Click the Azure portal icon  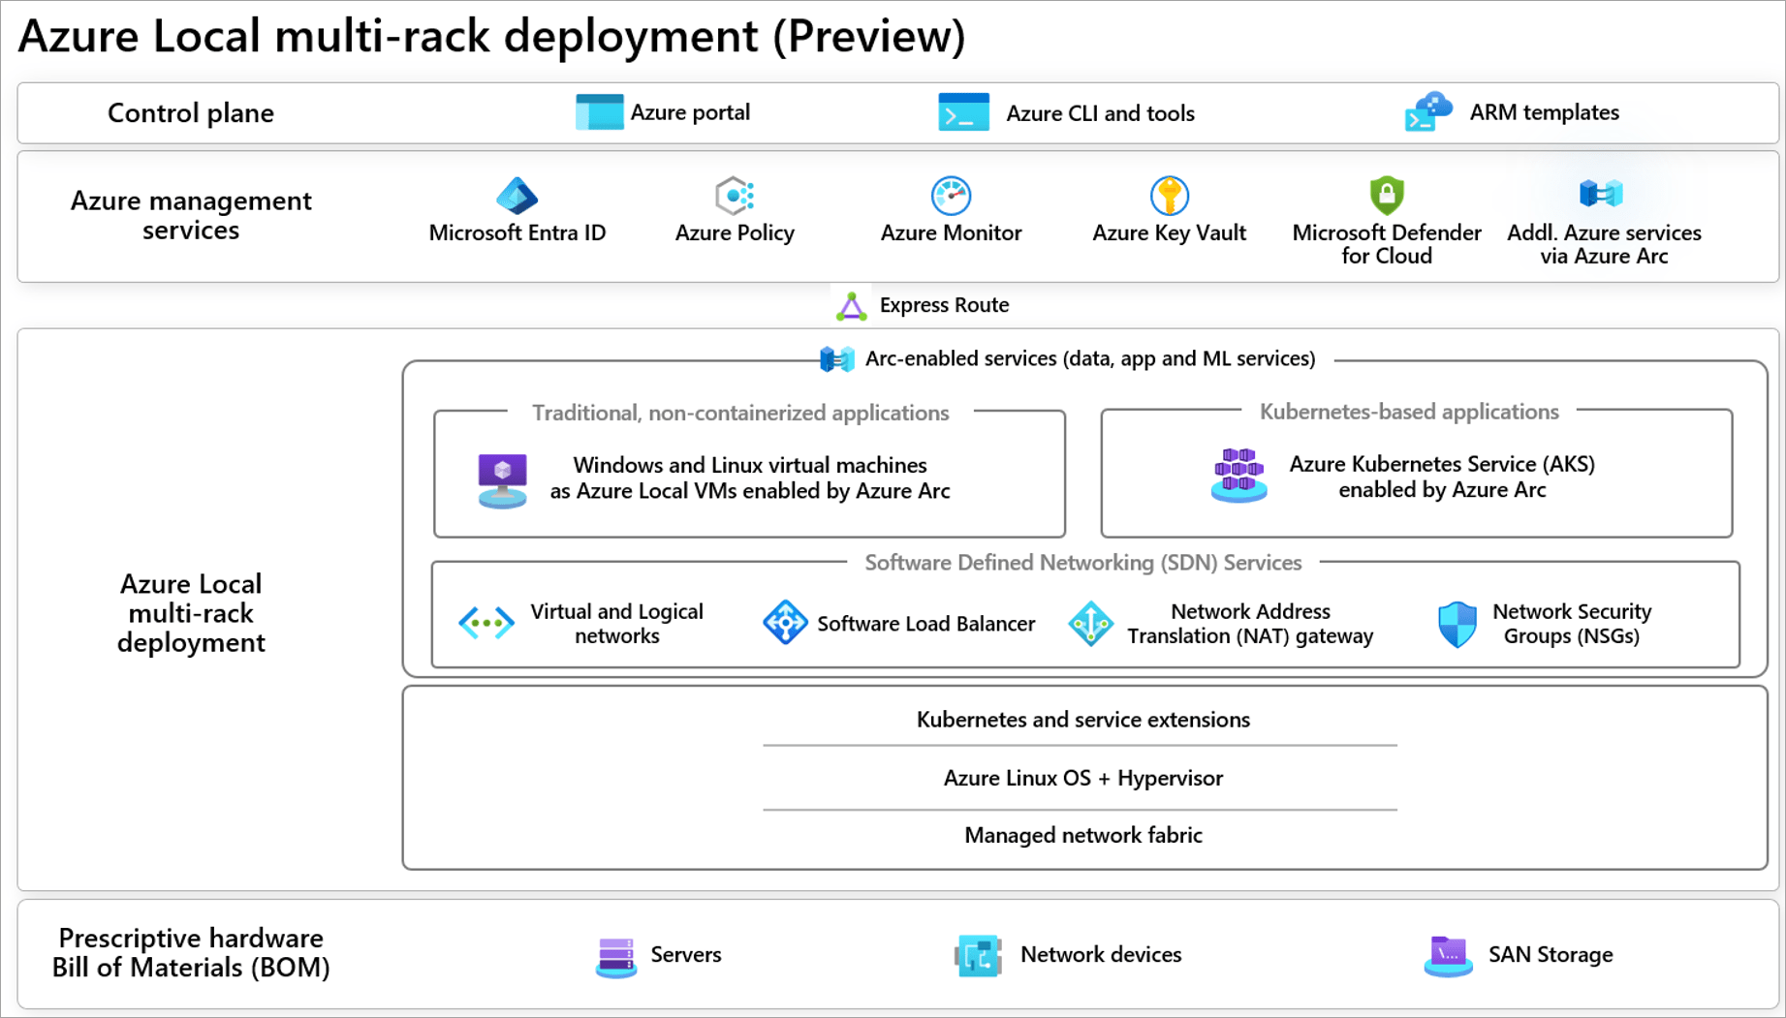(599, 112)
